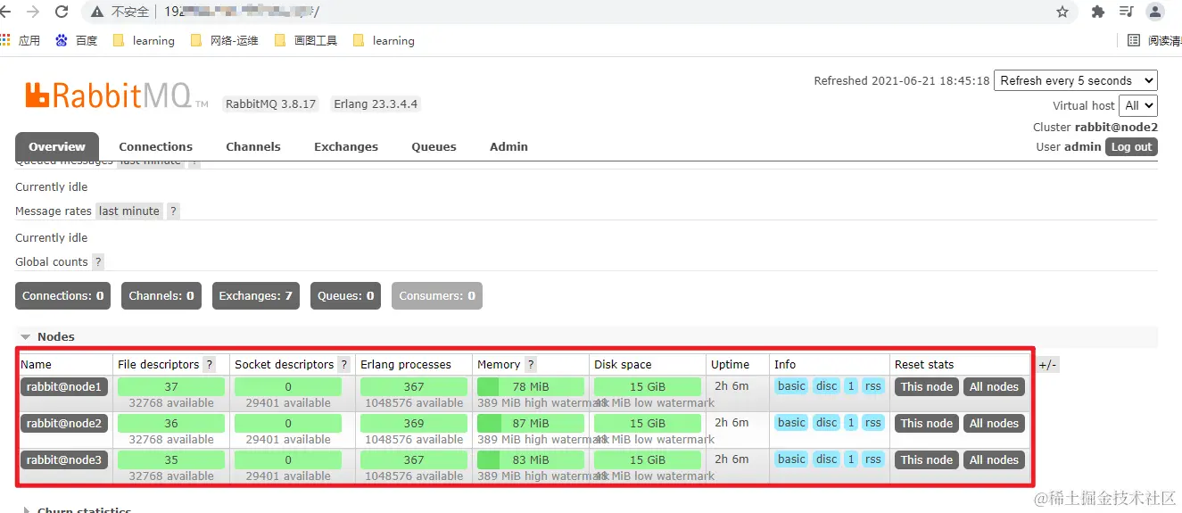Toggle the rss tag for rabbit@node1
Viewport: 1182px width, 513px height.
[x=873, y=386]
